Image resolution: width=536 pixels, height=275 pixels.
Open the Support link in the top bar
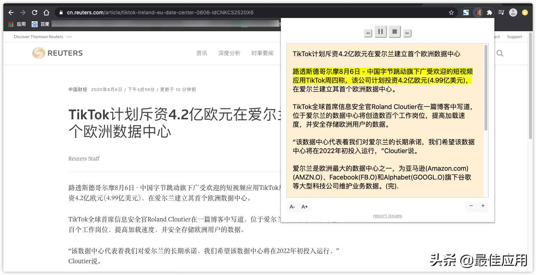[514, 37]
